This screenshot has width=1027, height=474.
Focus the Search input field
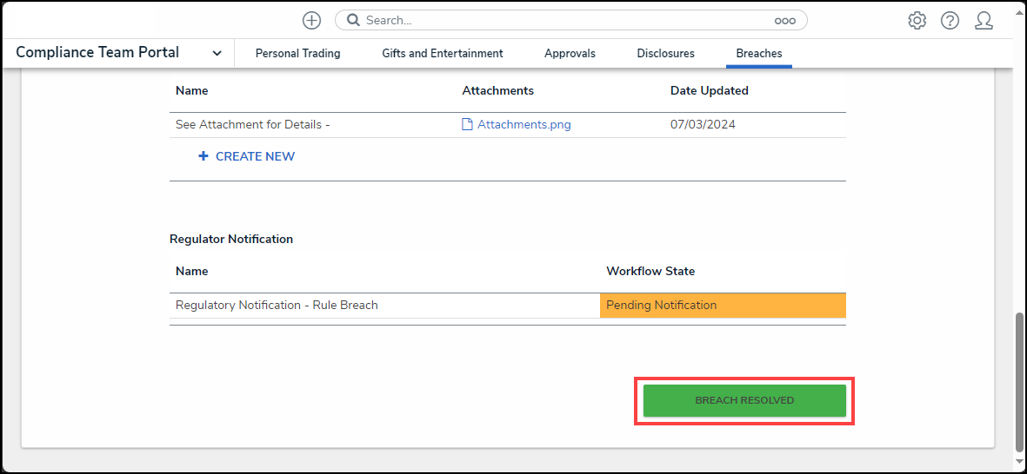tap(565, 20)
